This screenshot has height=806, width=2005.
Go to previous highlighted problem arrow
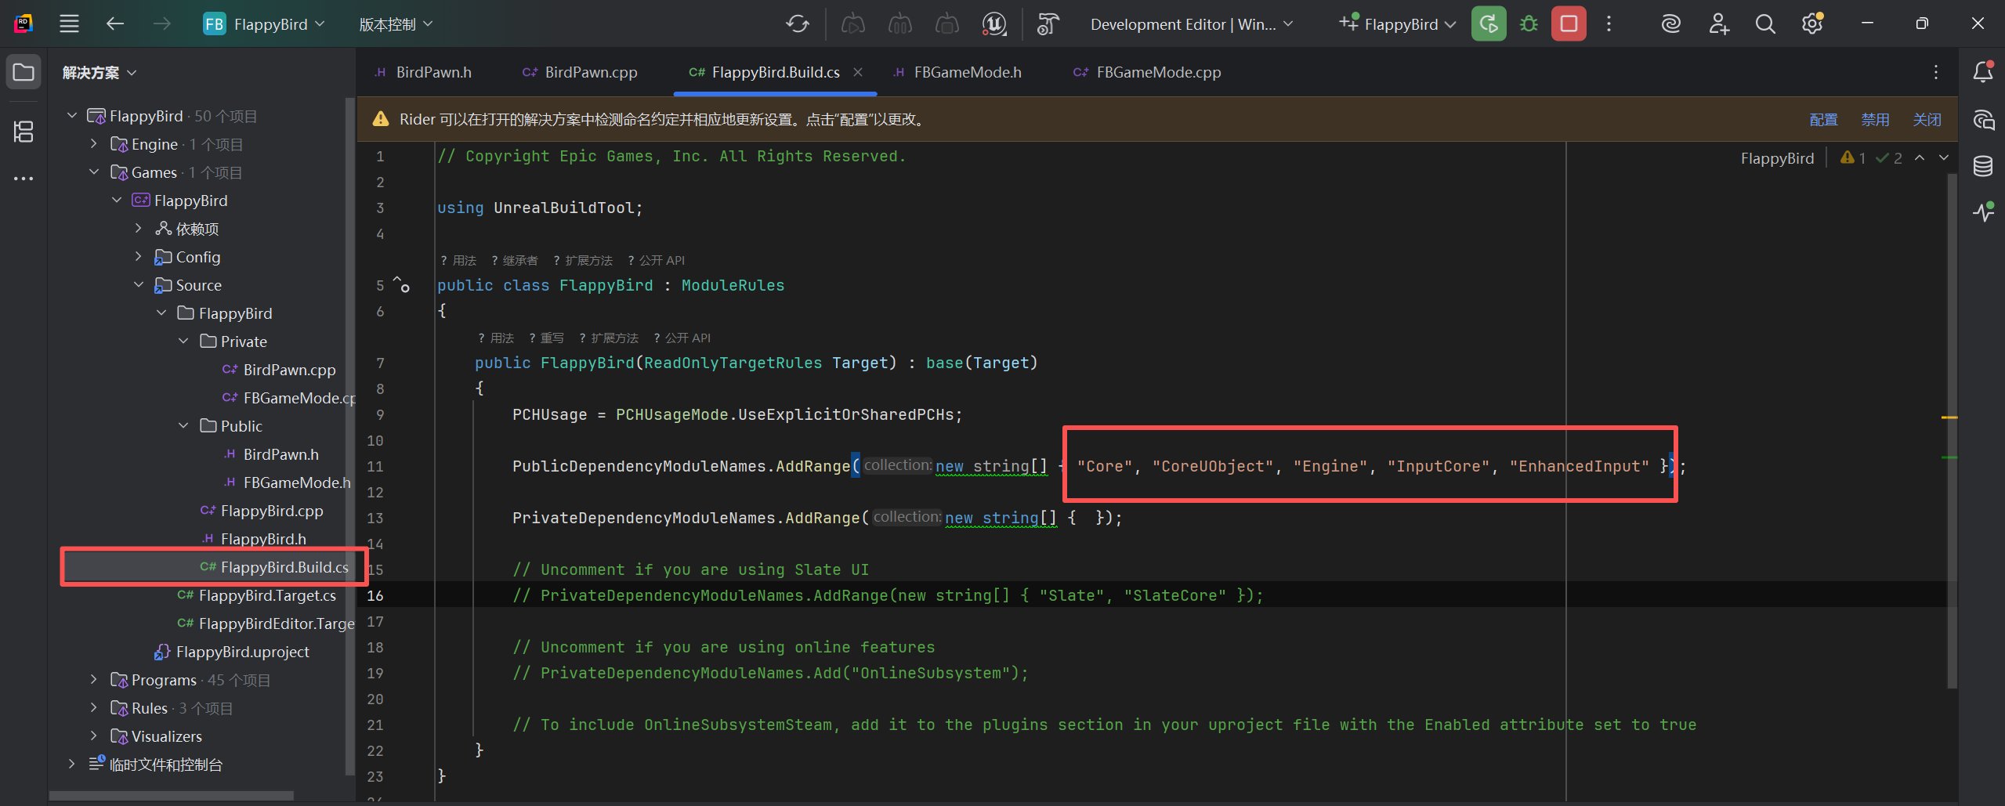[1920, 158]
